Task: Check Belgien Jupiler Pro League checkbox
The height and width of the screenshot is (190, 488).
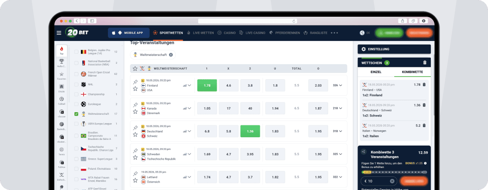Action: pos(76,52)
